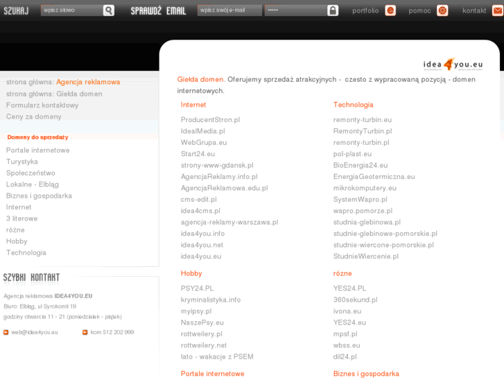Focus the email password field

pyautogui.click(x=295, y=10)
